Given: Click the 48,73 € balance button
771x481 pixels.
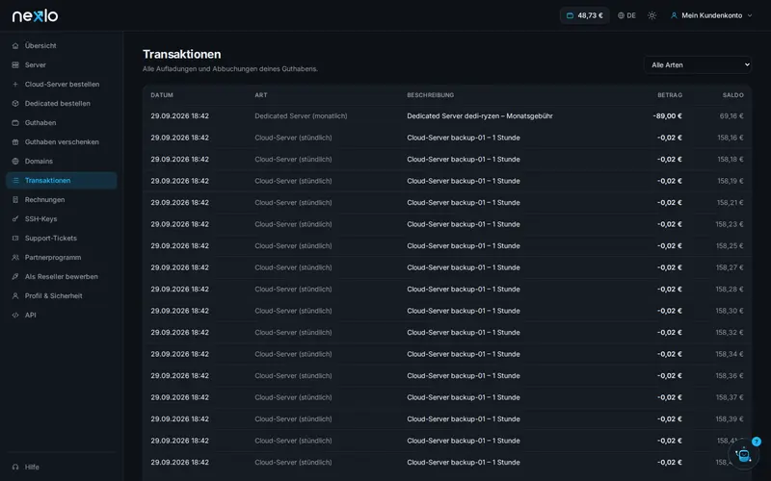Looking at the screenshot, I should pos(585,15).
